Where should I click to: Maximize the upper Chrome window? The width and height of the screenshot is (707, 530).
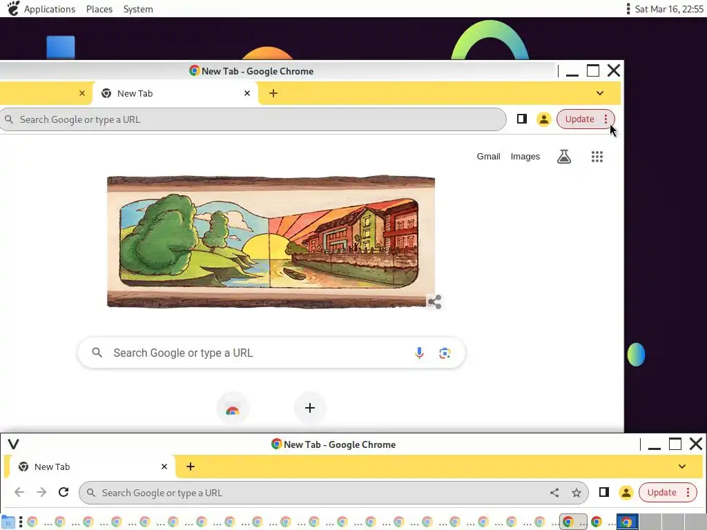point(593,71)
